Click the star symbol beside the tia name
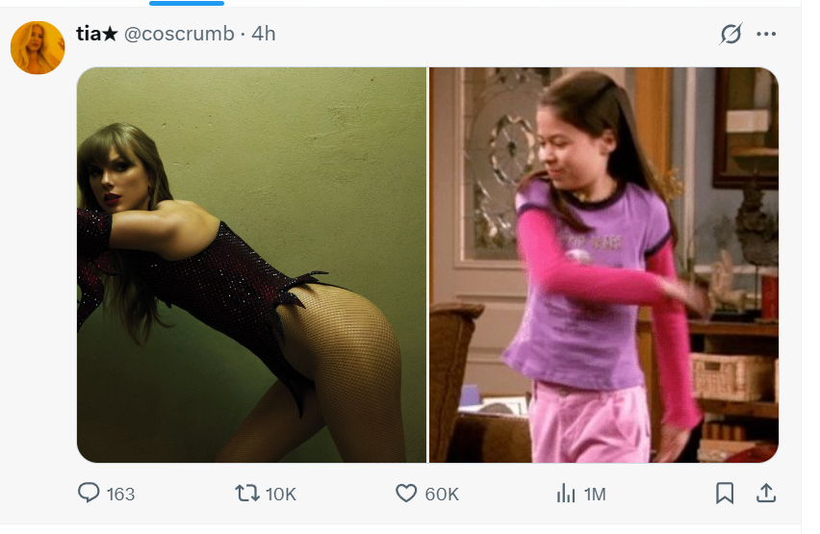 tap(111, 34)
